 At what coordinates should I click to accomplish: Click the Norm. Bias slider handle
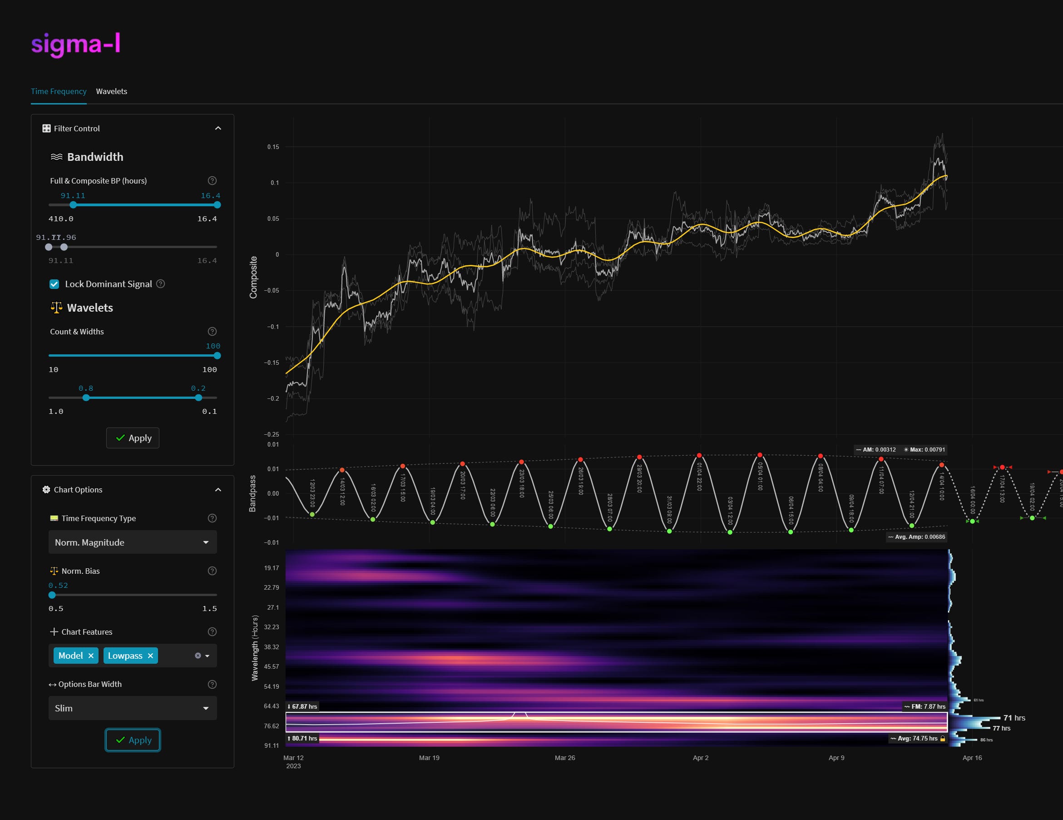coord(52,595)
